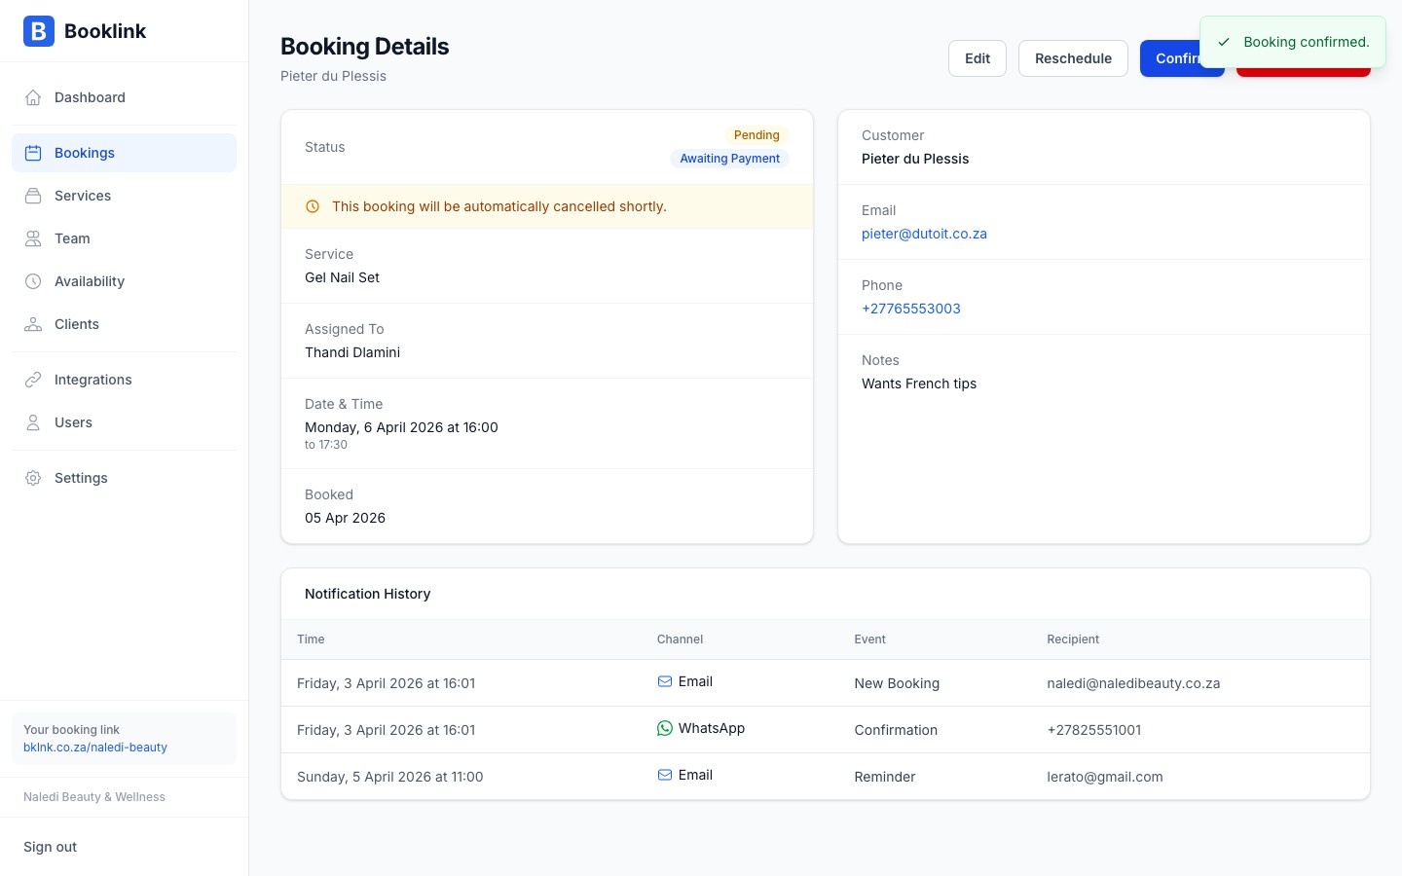1402x876 pixels.
Task: Click the Bookings calendar icon
Action: click(33, 153)
